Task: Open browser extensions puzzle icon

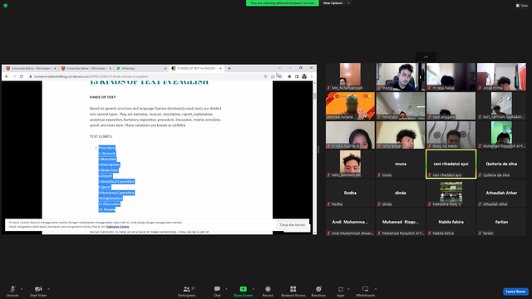Action: click(289, 76)
